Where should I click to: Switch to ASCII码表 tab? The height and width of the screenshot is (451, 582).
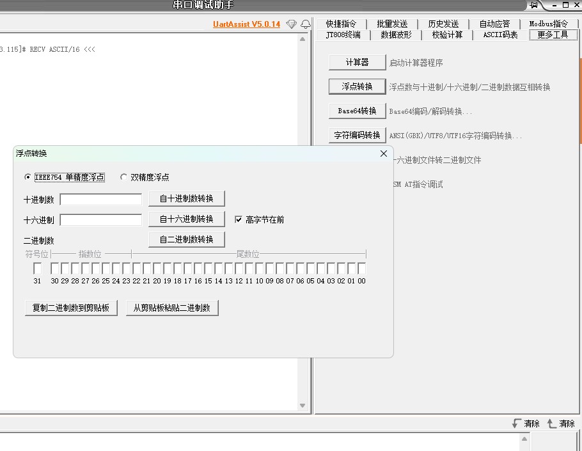click(x=500, y=35)
